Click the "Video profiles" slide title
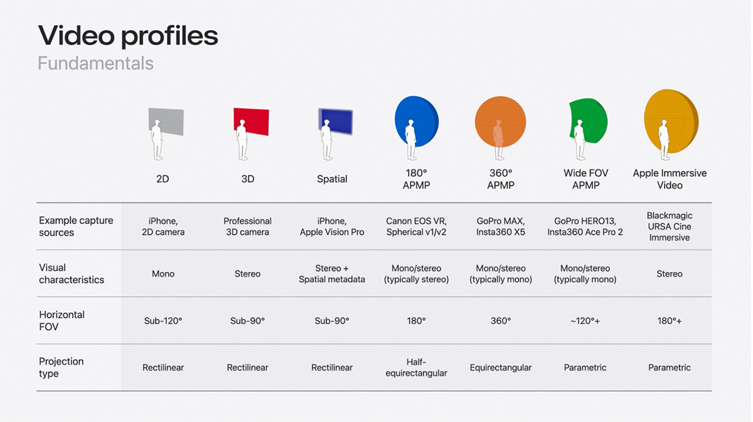The width and height of the screenshot is (753, 422). 128,36
